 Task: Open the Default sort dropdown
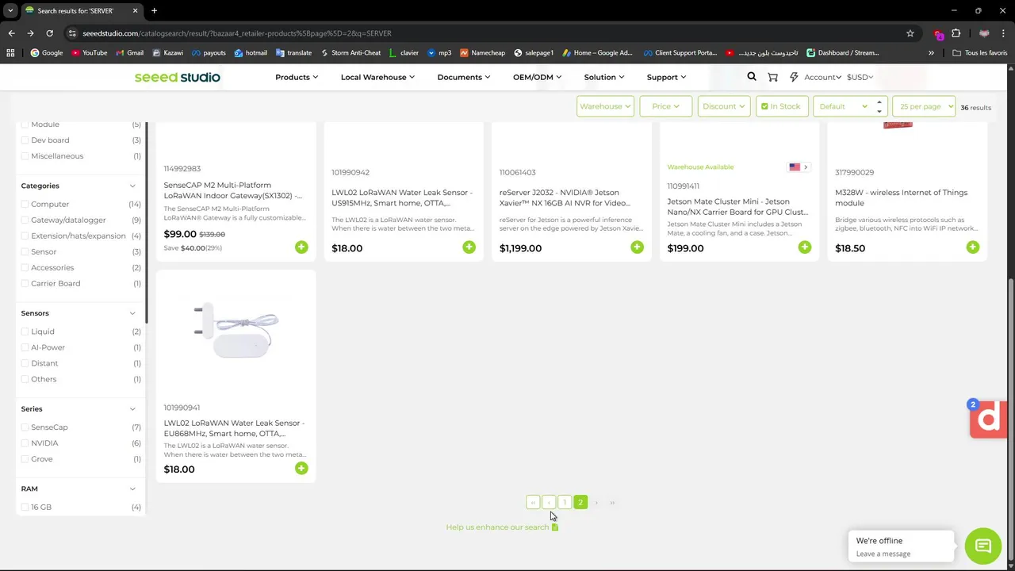[x=842, y=106]
